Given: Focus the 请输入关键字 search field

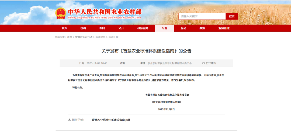Looking at the screenshot, I should coord(202,16).
